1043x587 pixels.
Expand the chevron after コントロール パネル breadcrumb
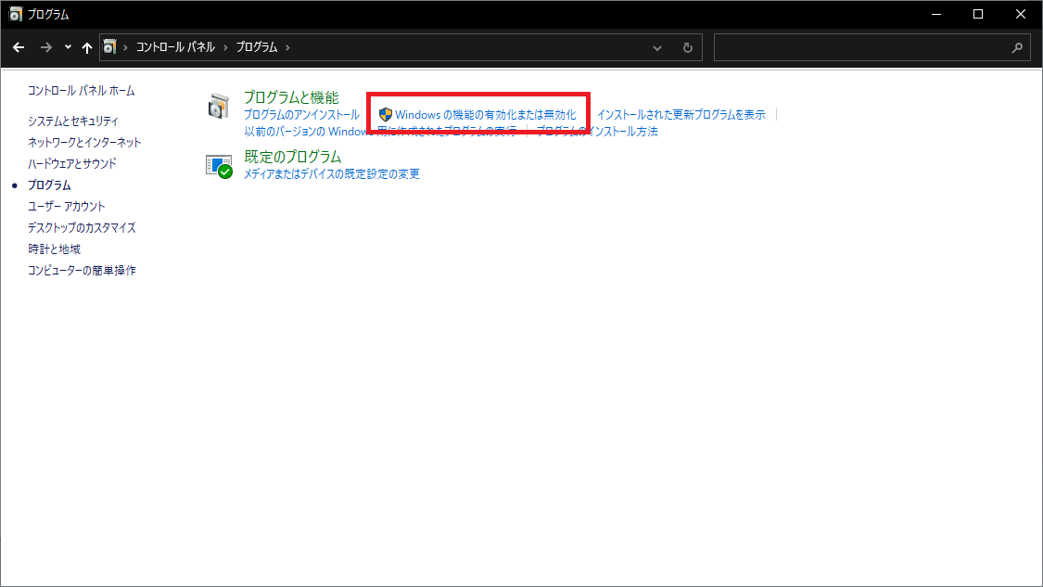(225, 47)
